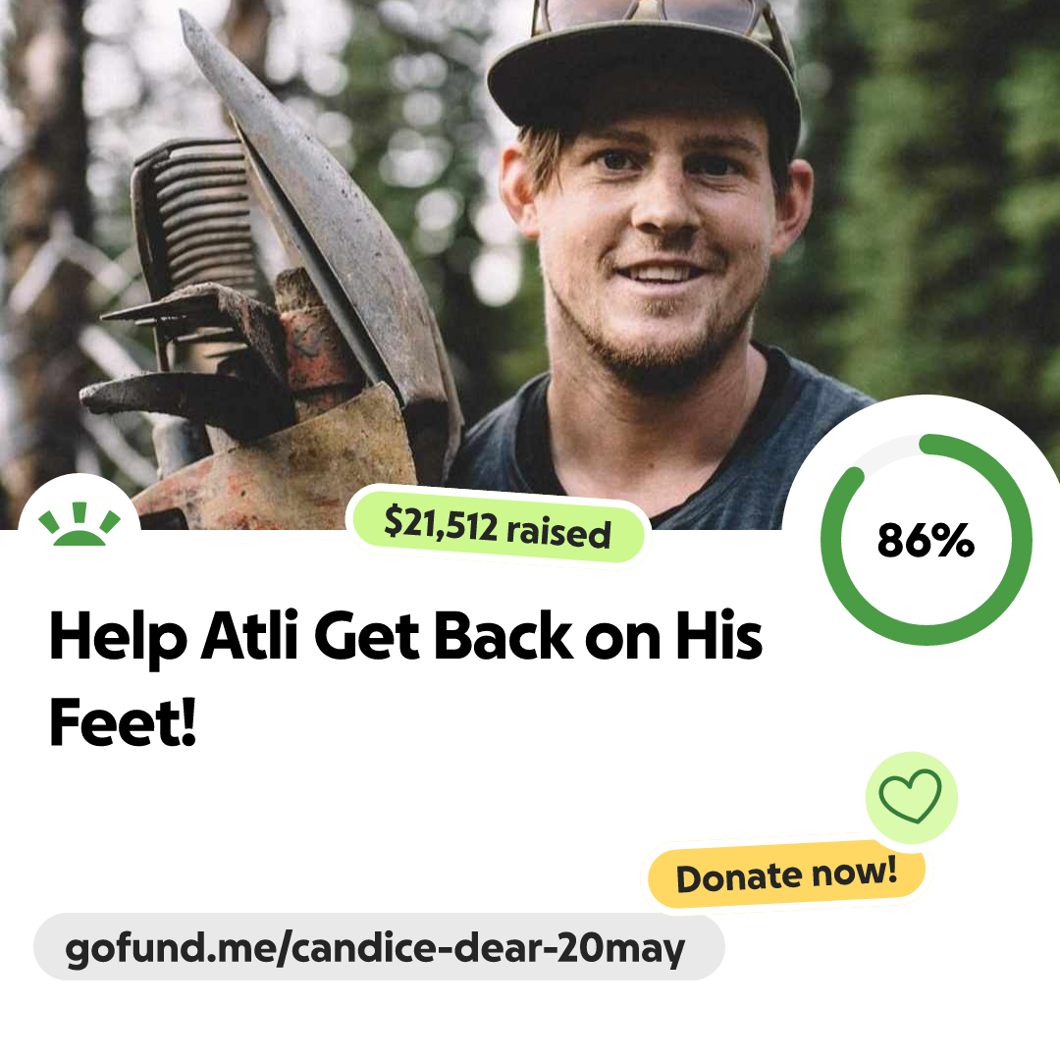Image resolution: width=1060 pixels, height=1060 pixels.
Task: Click the 86% label inside the ring
Action: 926,540
